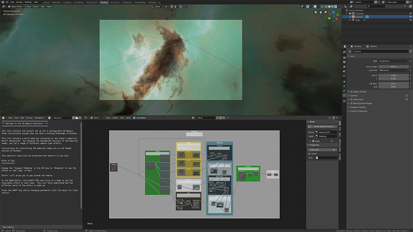Open the Object Data camera properties tab
The height and width of the screenshot is (232, 413).
pyautogui.click(x=344, y=95)
